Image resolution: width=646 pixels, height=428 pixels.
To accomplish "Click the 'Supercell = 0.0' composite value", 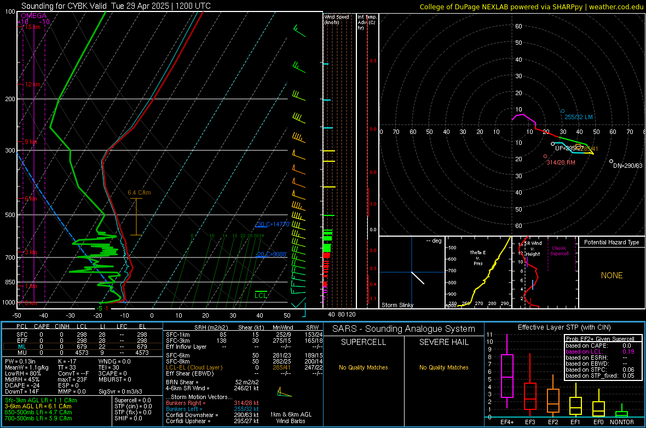I will pyautogui.click(x=132, y=400).
